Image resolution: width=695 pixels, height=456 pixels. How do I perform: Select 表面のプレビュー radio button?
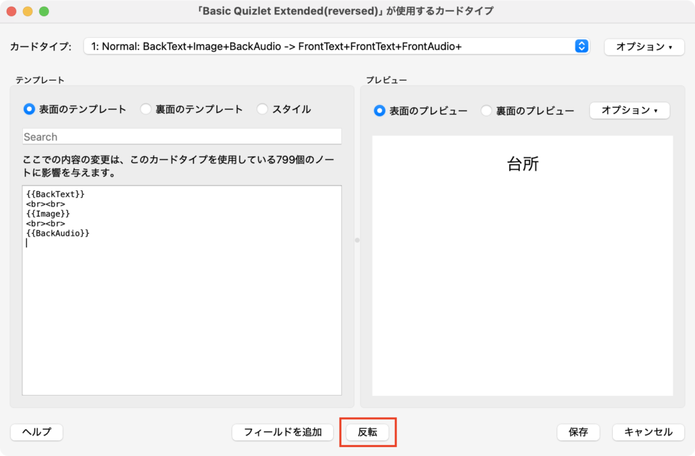coord(379,110)
